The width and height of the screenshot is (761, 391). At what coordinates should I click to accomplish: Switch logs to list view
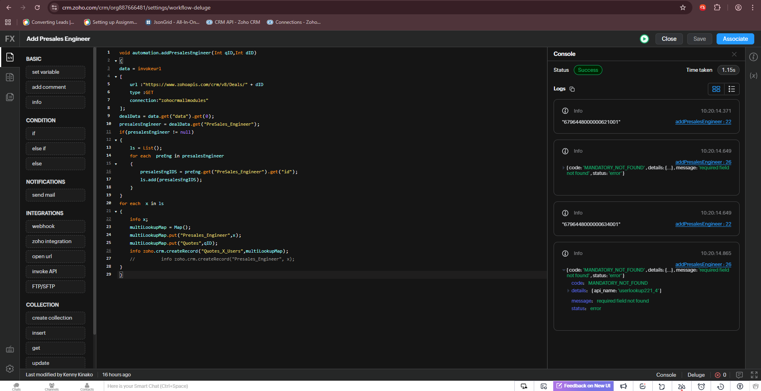(732, 89)
